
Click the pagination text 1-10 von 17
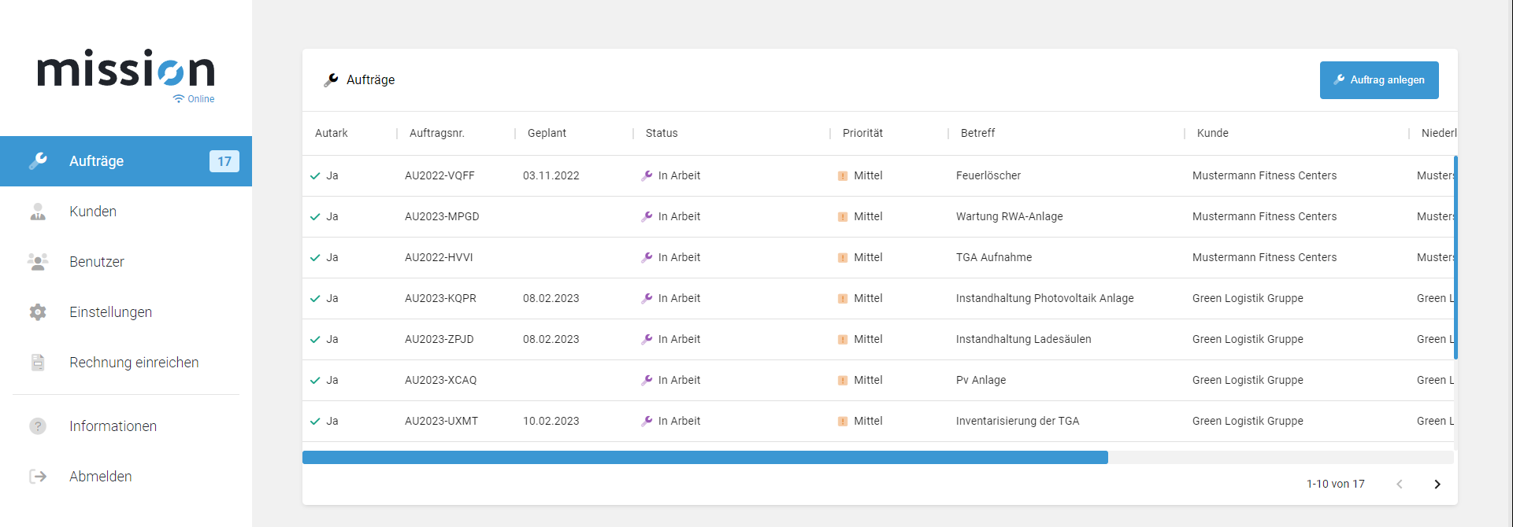coord(1336,485)
